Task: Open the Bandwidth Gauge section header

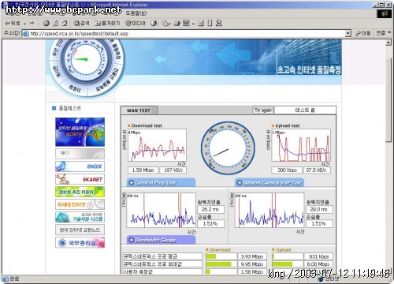Action: pos(161,240)
